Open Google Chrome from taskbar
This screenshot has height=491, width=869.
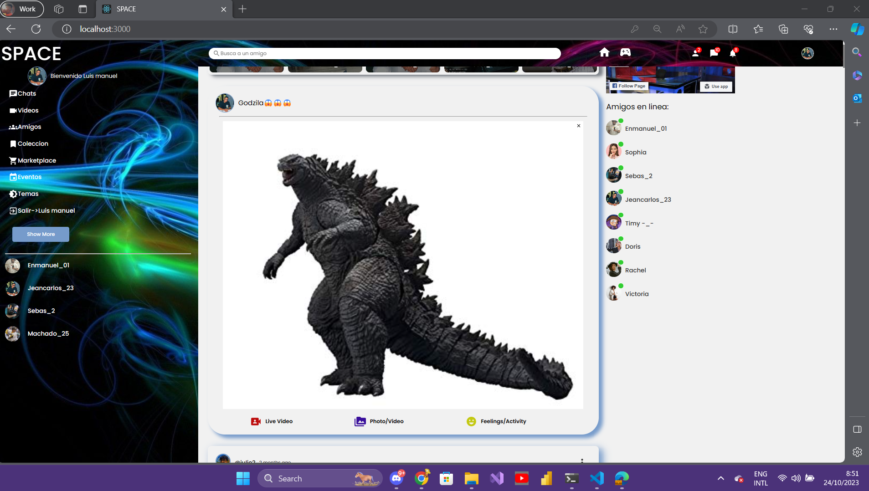click(422, 478)
